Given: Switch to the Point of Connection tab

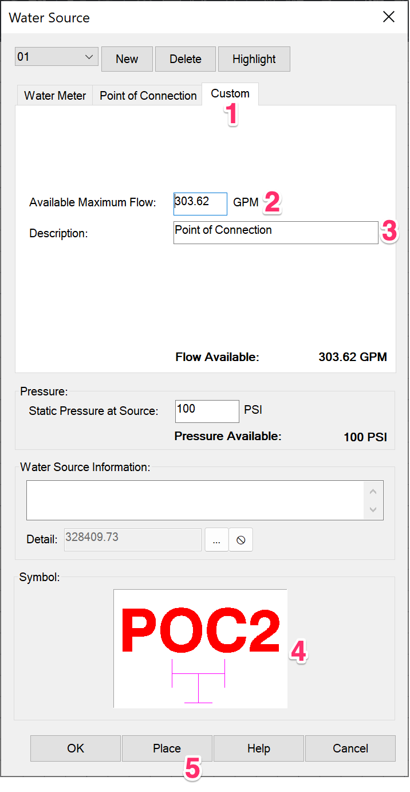Looking at the screenshot, I should (x=148, y=96).
